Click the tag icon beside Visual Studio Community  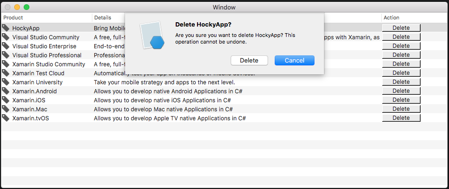[6, 37]
